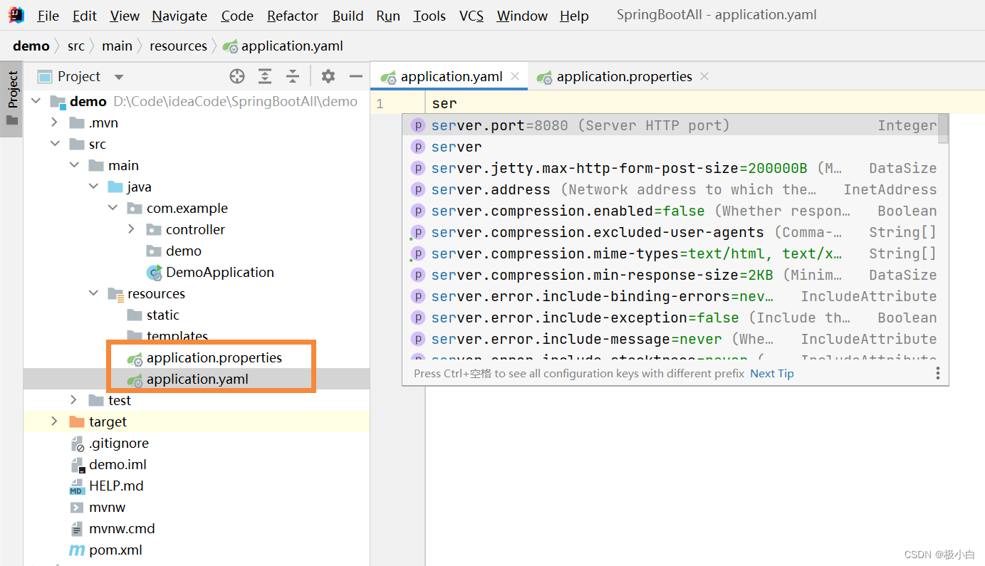985x566 pixels.
Task: Click the Select Opened File crosshair icon
Action: tap(237, 76)
